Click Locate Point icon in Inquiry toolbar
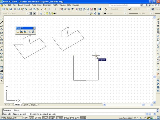The width and height of the screenshot is (160, 120). [33, 32]
